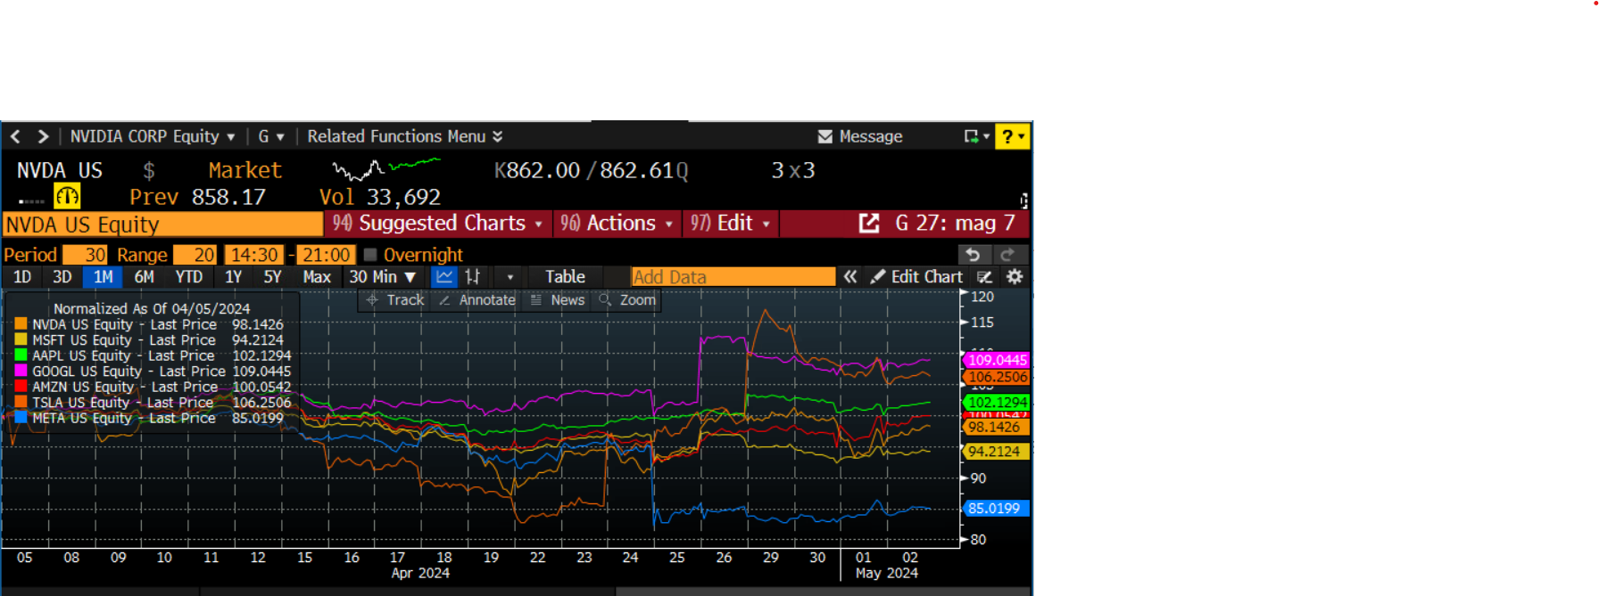1599x596 pixels.
Task: Switch to the YTD time range tab
Action: [x=188, y=277]
